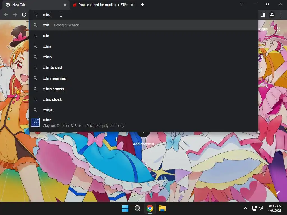Click the address bar containing 'cdn.'

(143, 15)
